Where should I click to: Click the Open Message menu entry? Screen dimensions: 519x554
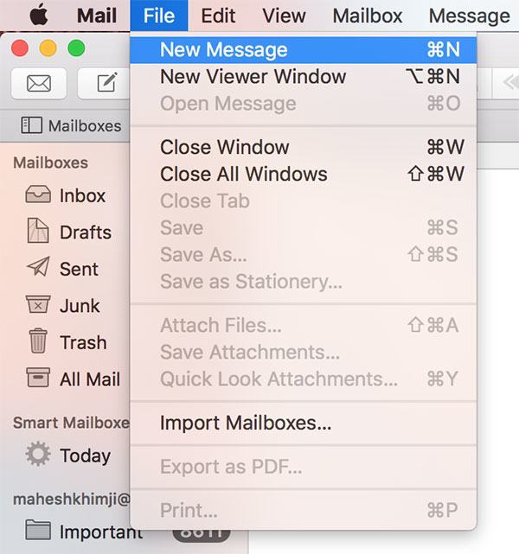(304, 103)
